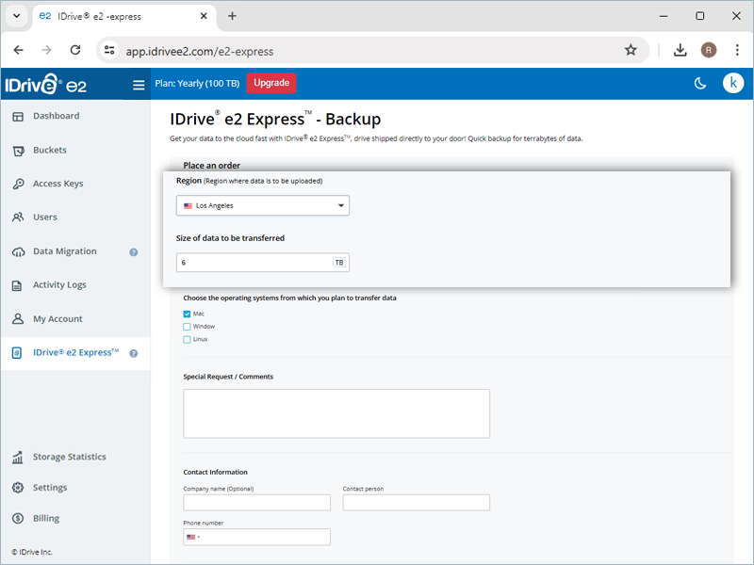
Task: Uncheck the Mac operating system checkbox
Action: tap(187, 314)
